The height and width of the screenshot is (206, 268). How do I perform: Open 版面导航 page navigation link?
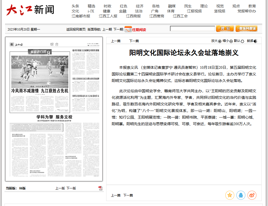(94, 30)
